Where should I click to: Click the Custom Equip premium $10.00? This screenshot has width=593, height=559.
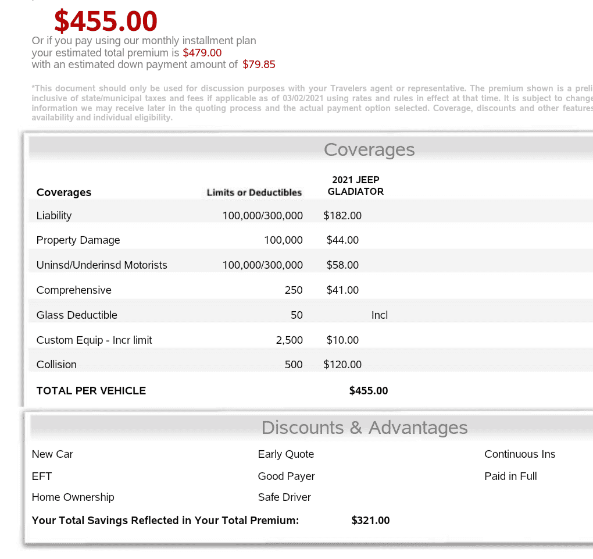tap(342, 340)
